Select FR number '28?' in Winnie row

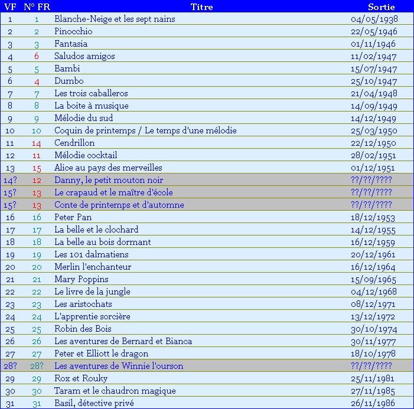pos(37,366)
